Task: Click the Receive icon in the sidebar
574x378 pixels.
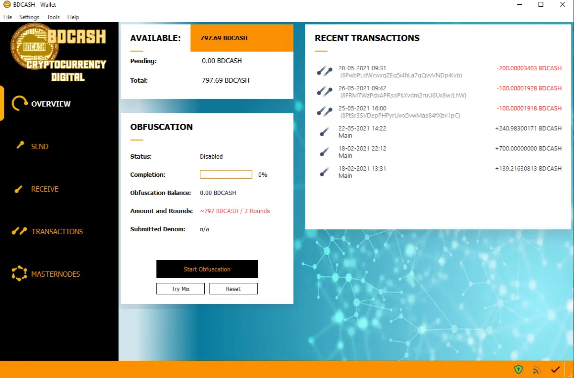Action: coord(19,189)
